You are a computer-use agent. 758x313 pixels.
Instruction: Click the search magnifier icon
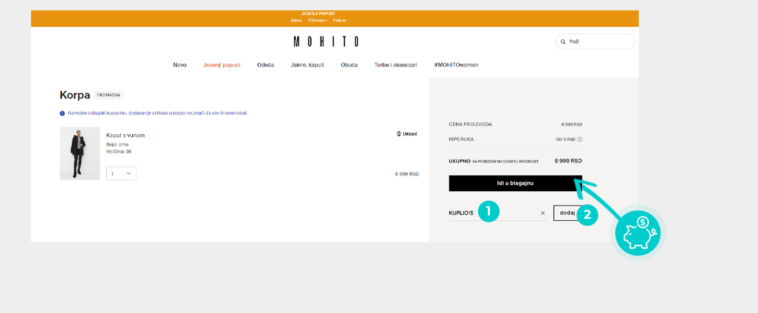pos(562,42)
